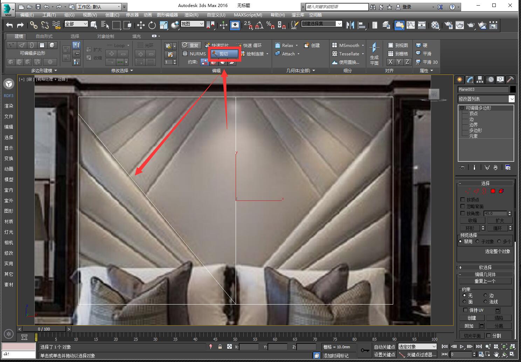The height and width of the screenshot is (362, 521).
Task: Expand the 软选择 rollout
Action: (485, 267)
